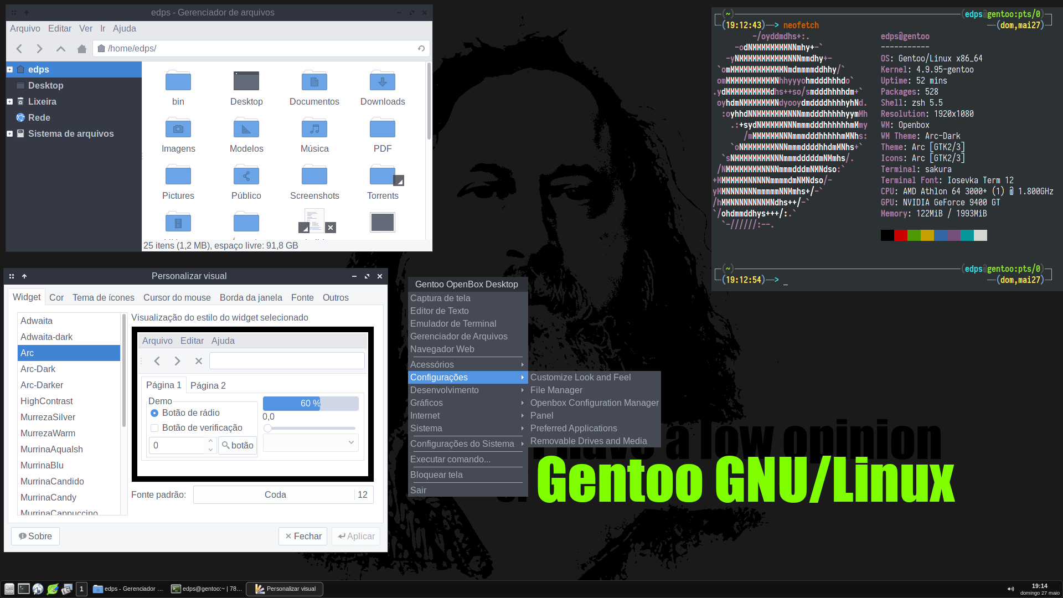1063x598 pixels.
Task: Open the Página 2 tab
Action: (x=208, y=386)
